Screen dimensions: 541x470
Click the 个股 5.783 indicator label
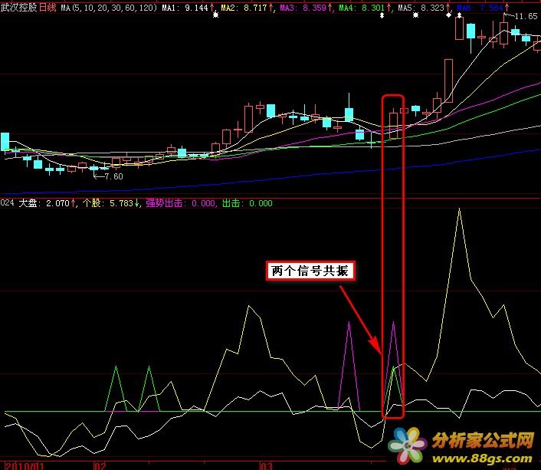coord(110,204)
